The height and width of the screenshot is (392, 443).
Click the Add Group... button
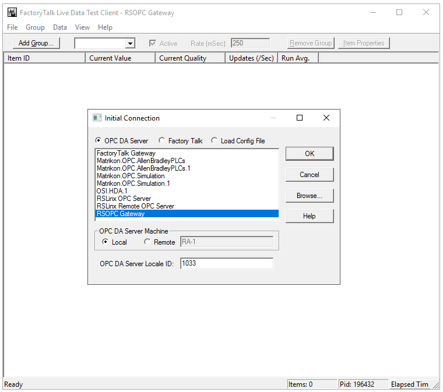36,43
